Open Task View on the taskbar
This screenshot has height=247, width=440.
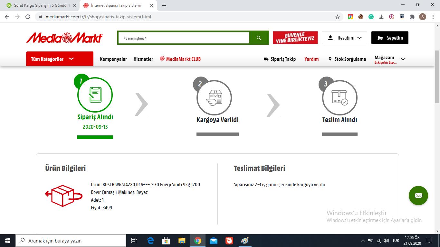click(134, 241)
